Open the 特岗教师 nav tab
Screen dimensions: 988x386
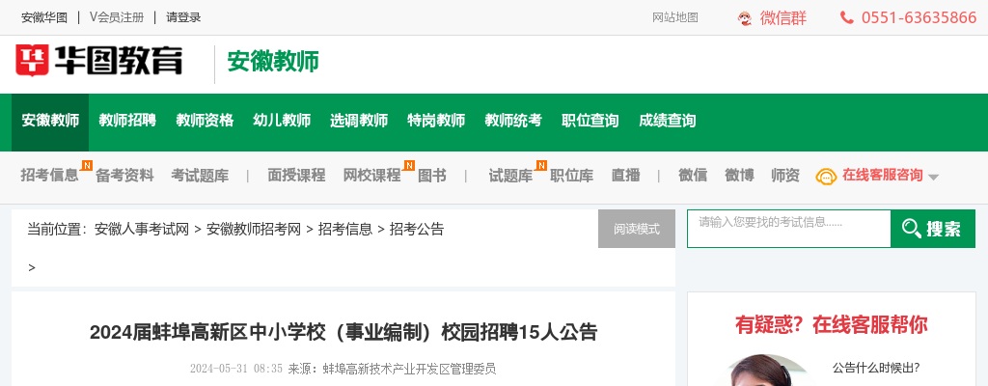tap(436, 121)
